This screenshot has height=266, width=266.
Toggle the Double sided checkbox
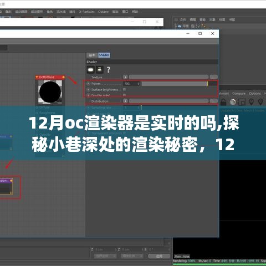pos(125,95)
